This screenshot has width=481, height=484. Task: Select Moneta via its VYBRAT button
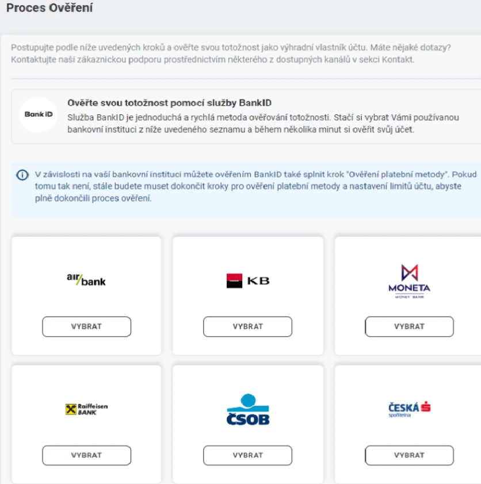coord(409,326)
